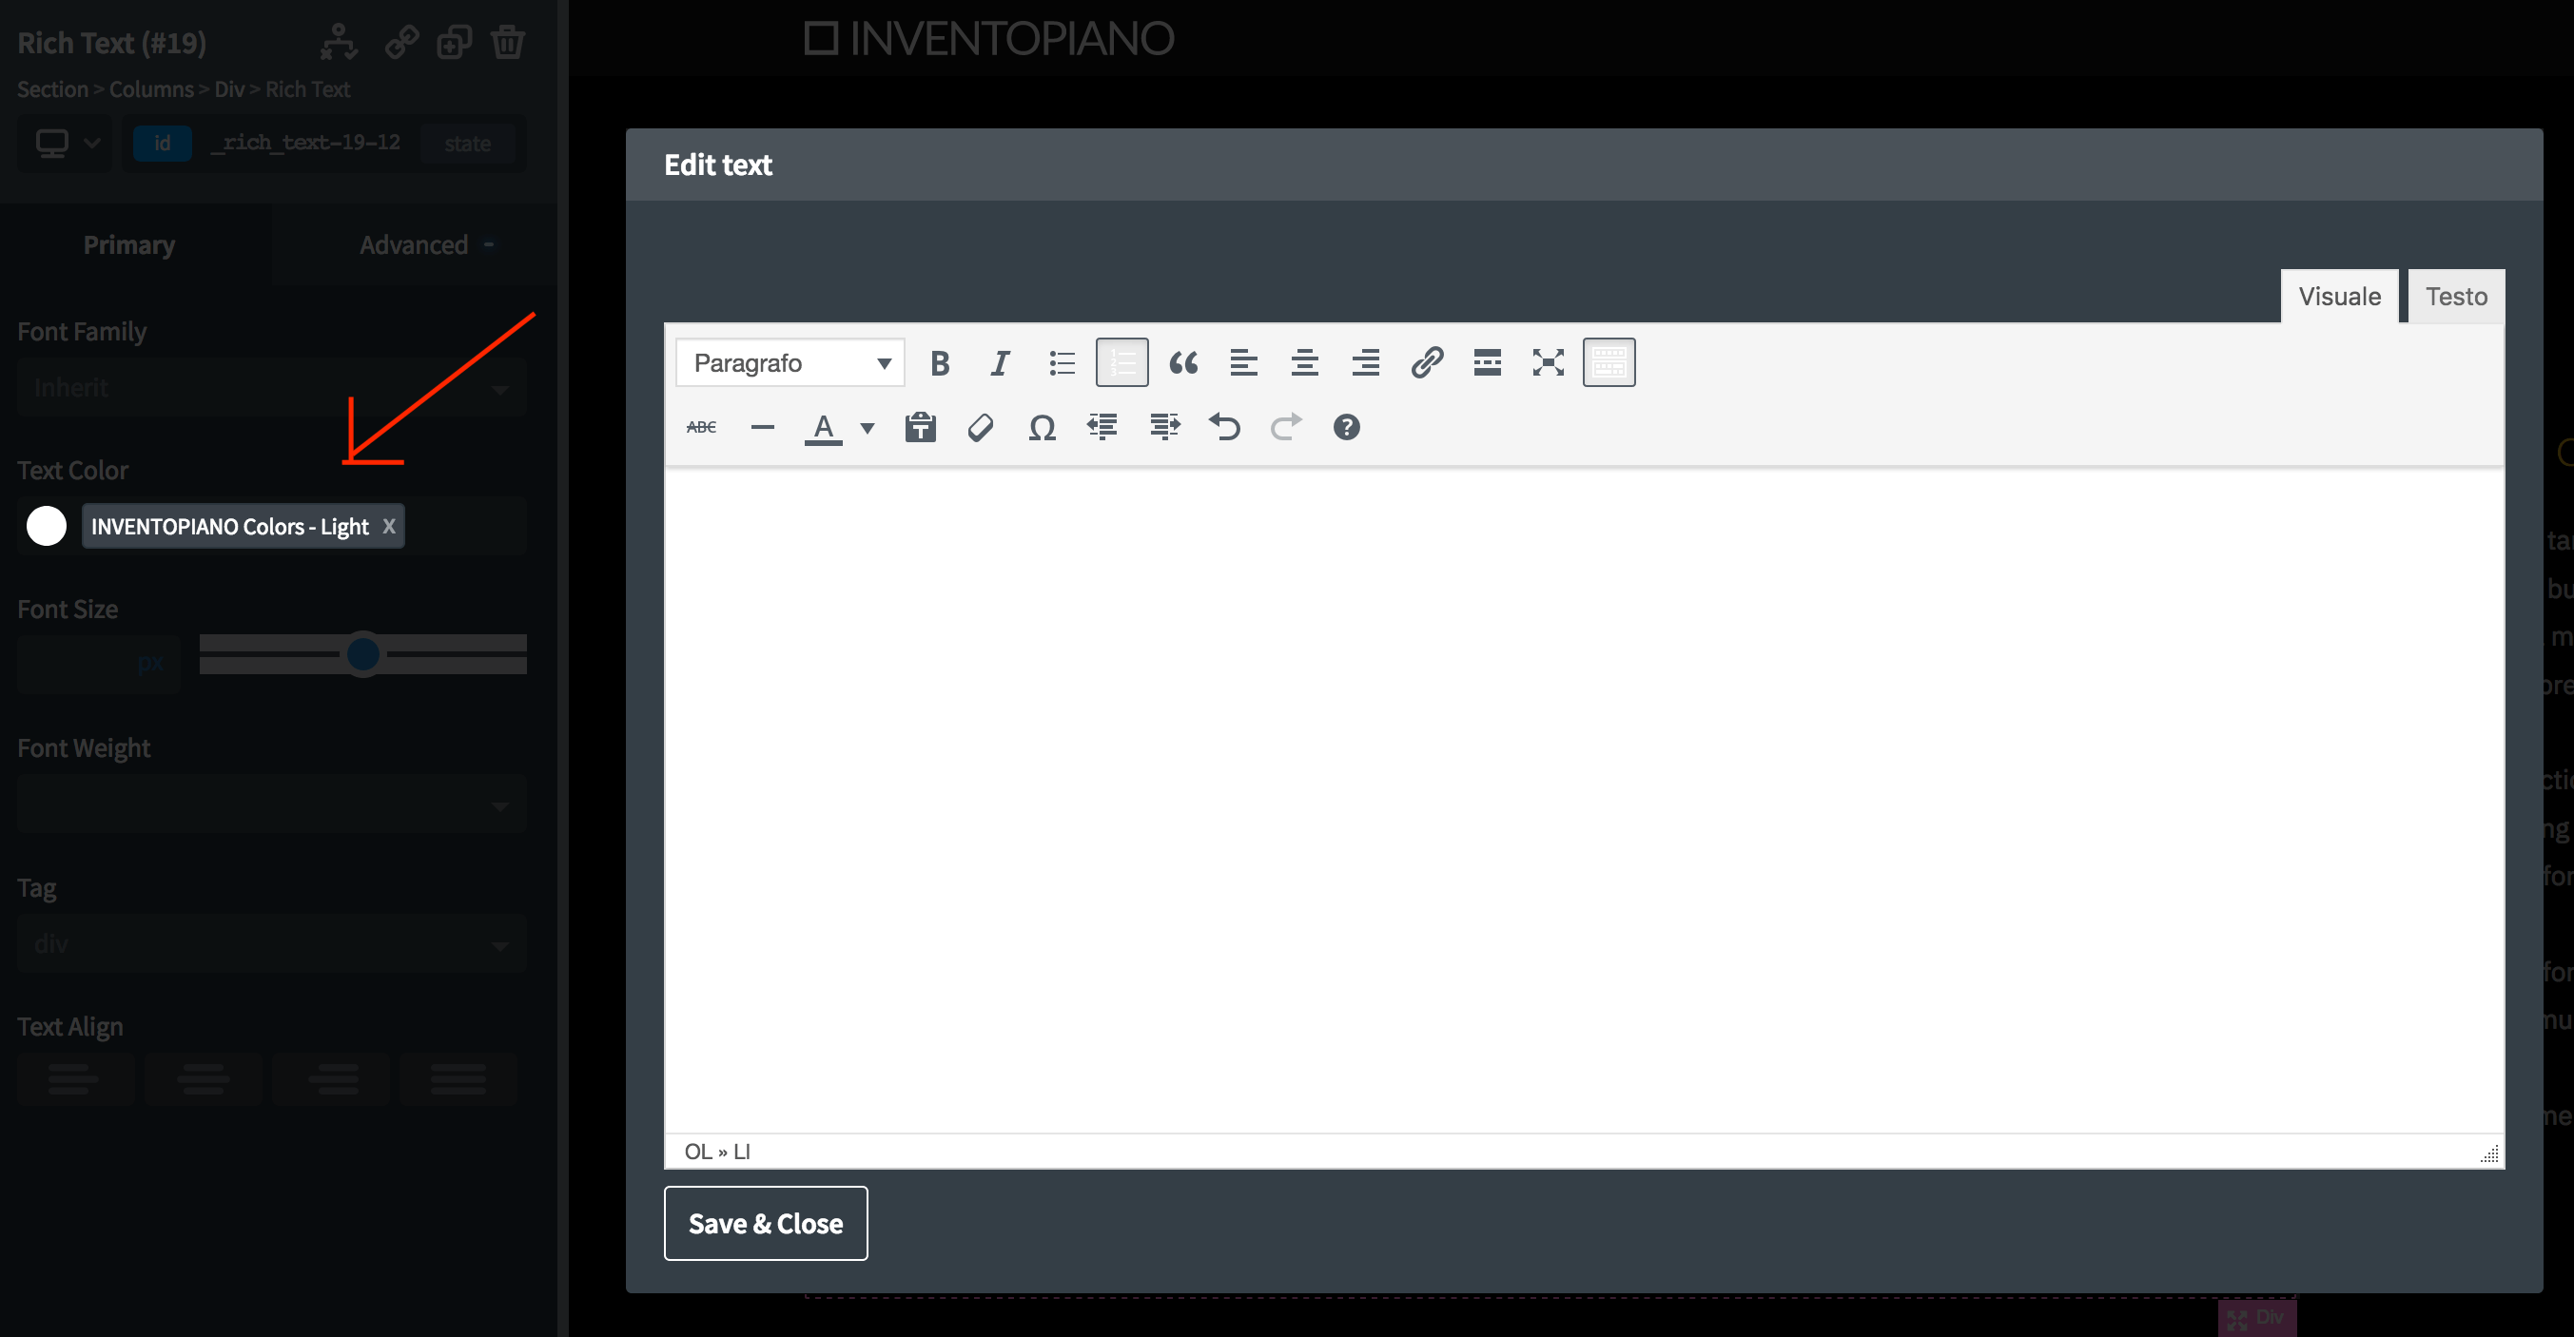
Task: Expand the Tag selection dropdown
Action: (270, 942)
